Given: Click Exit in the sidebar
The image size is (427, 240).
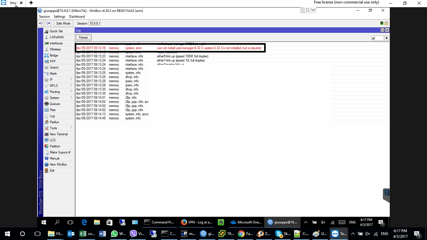Looking at the screenshot, I should (52, 170).
